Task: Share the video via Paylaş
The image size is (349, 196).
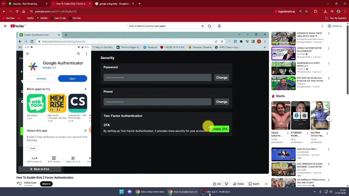Action: pos(238,184)
